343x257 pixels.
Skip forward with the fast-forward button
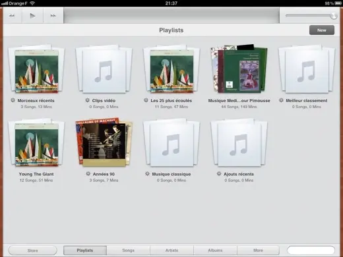[53, 16]
